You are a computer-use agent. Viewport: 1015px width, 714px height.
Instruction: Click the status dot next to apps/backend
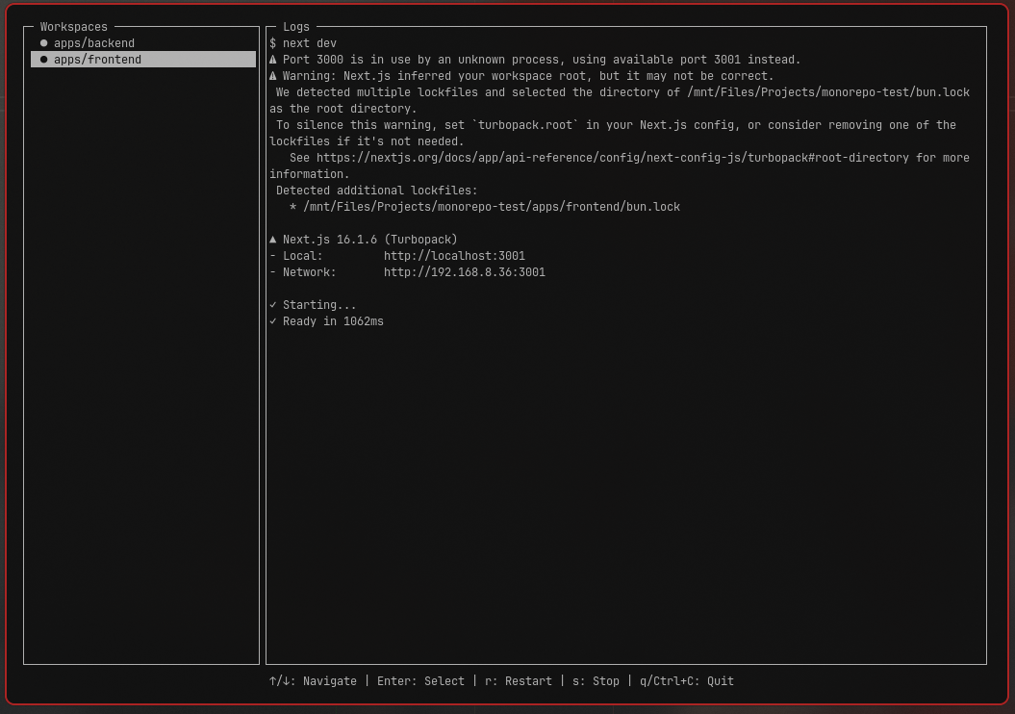[44, 43]
